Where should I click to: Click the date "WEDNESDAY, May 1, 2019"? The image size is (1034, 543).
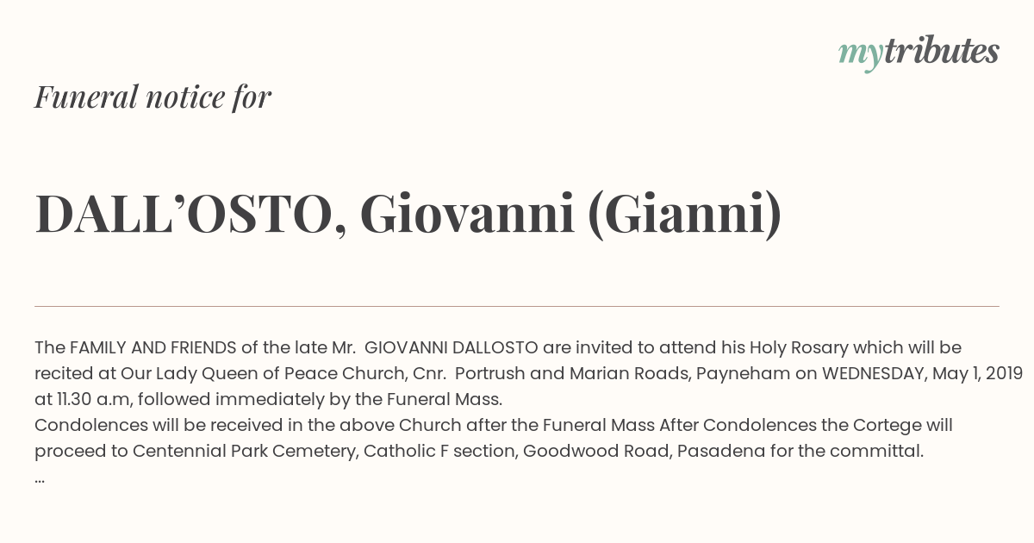click(922, 374)
